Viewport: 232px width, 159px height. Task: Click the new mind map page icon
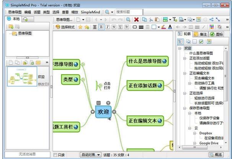pos(11,63)
